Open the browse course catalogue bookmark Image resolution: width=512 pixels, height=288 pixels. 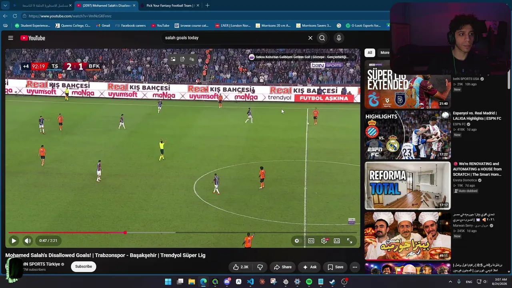(x=192, y=26)
